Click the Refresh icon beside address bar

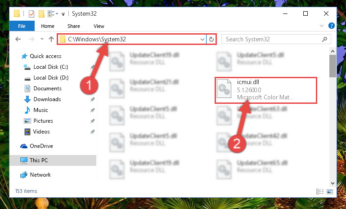pos(211,39)
